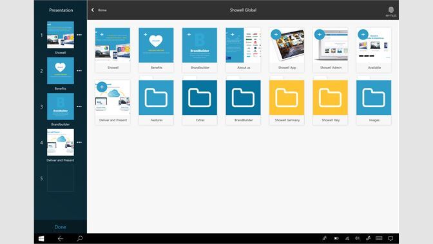Open the My Files icon
The image size is (433, 244).
point(390,12)
